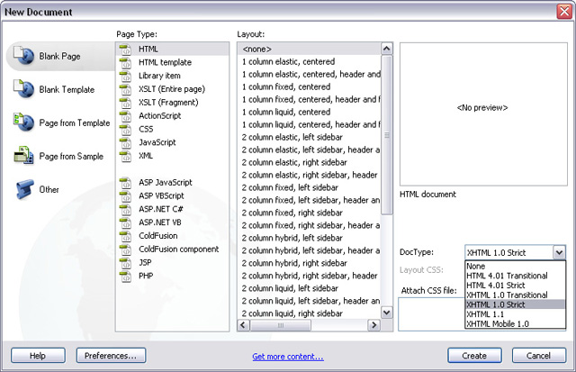Choose XHTML 1.0 Transitional doctype
The width and height of the screenshot is (576, 372).
click(x=516, y=295)
